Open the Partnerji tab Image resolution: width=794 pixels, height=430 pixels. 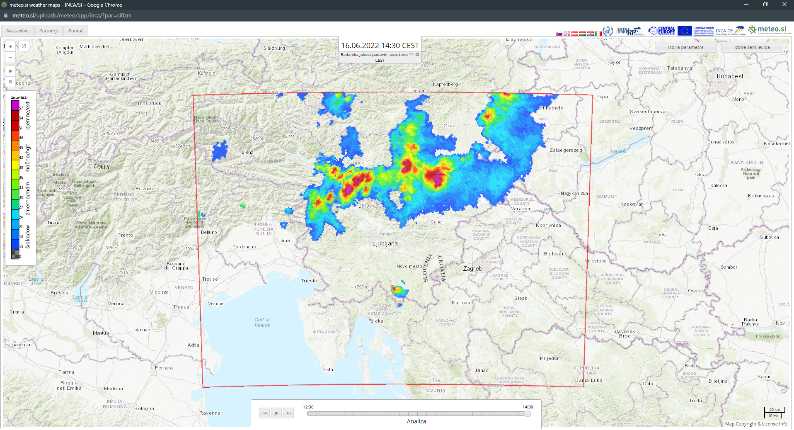coord(48,31)
